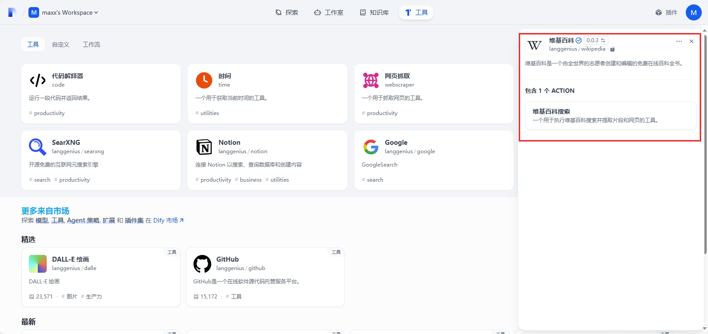
Task: Click the Notion logo icon
Action: tap(204, 147)
